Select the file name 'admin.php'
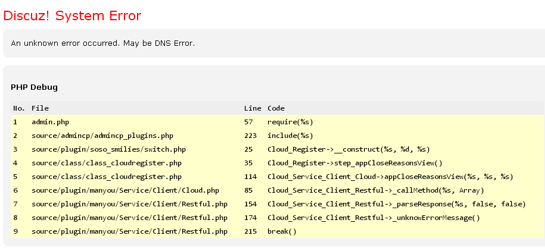This screenshot has height=248, width=545. point(51,122)
